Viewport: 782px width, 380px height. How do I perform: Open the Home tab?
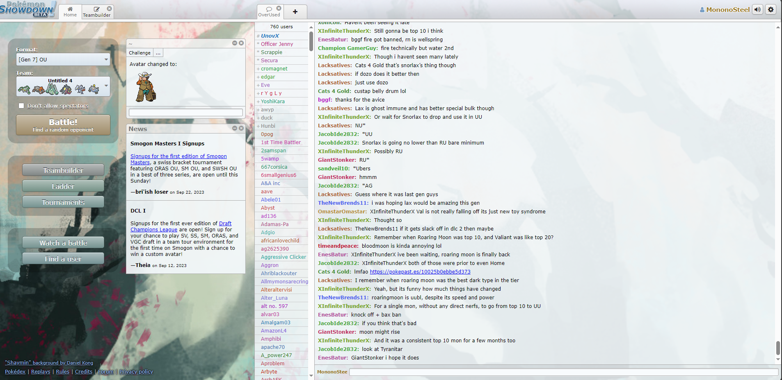(x=70, y=11)
